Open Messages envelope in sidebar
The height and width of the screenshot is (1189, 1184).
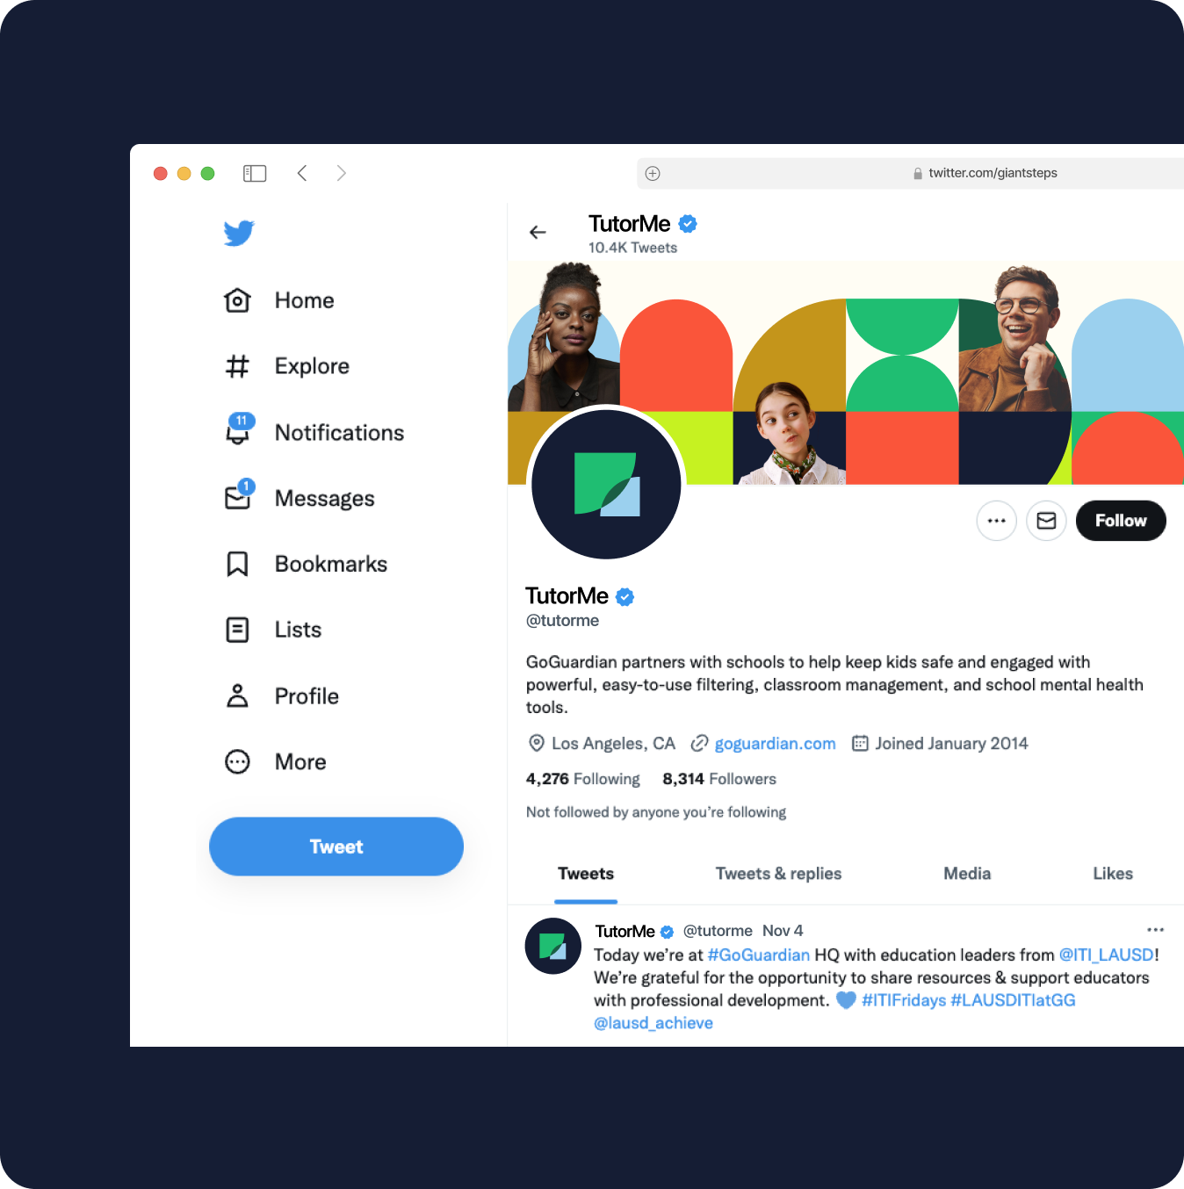pyautogui.click(x=300, y=498)
